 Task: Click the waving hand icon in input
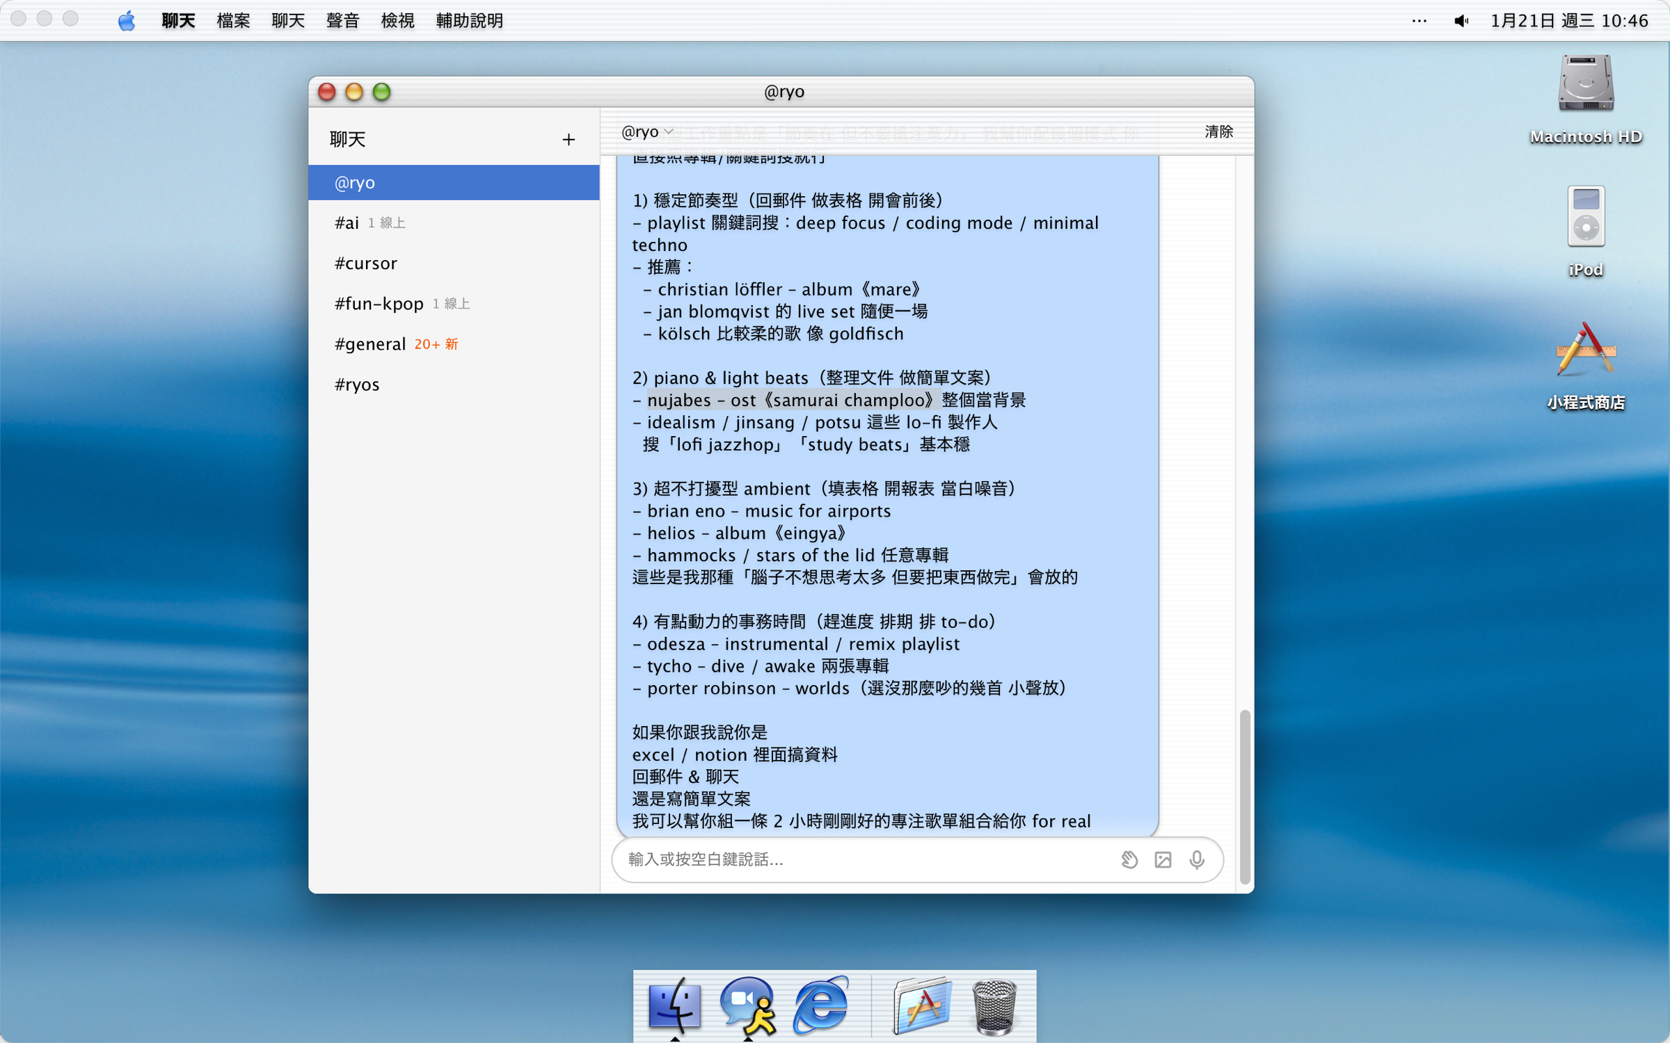pos(1129,860)
